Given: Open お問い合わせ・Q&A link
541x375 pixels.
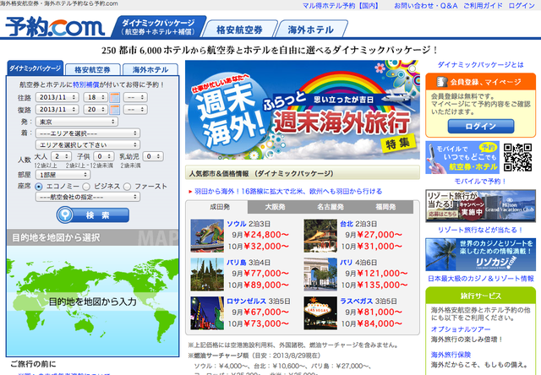Looking at the screenshot, I should 426,6.
